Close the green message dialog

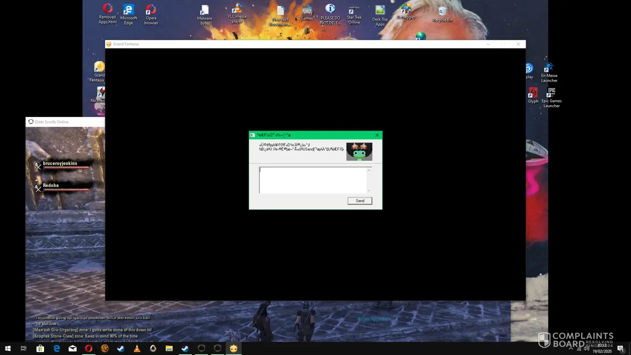click(377, 135)
